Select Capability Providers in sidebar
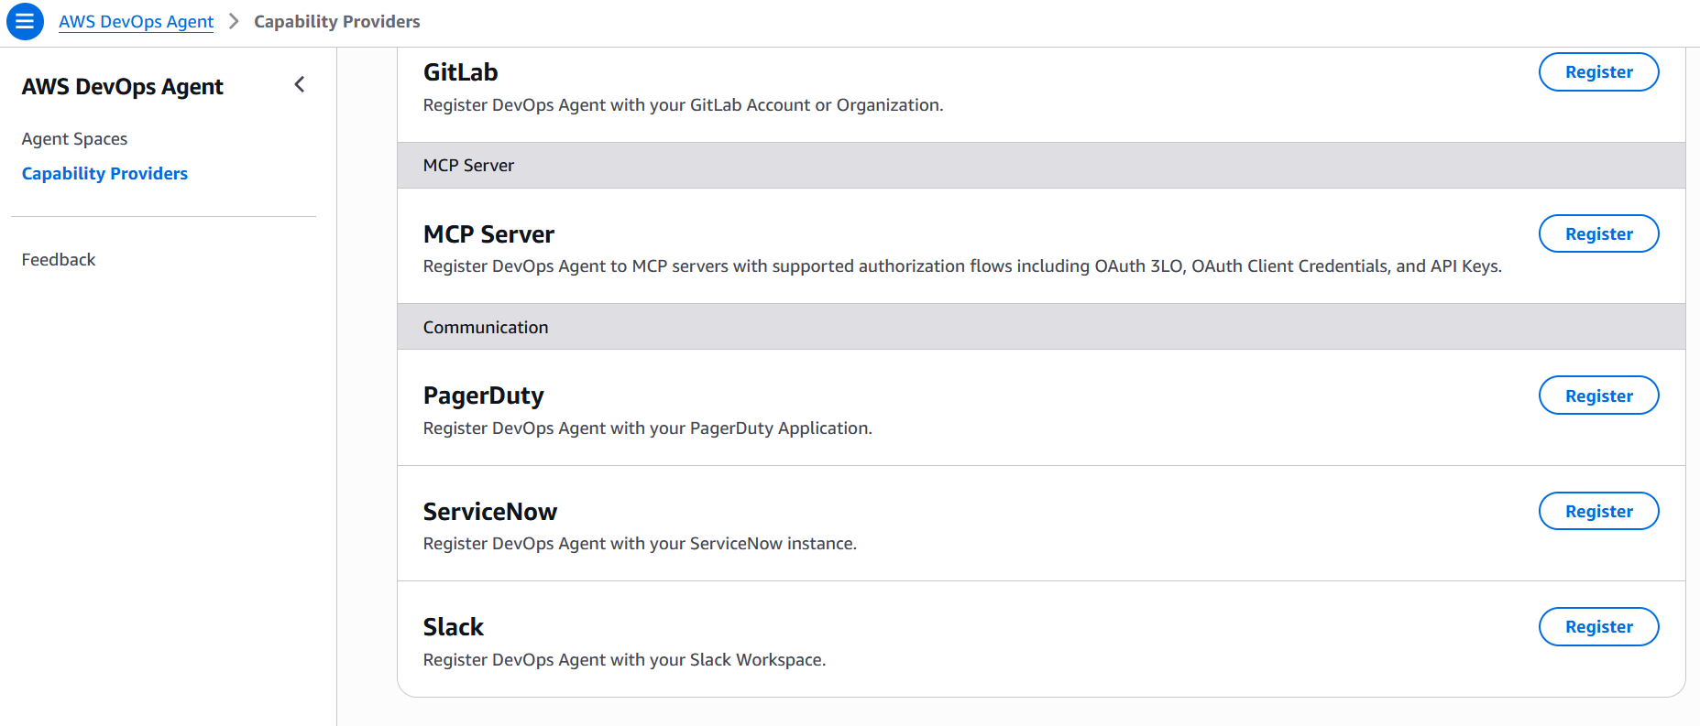This screenshot has width=1700, height=726. pos(104,173)
